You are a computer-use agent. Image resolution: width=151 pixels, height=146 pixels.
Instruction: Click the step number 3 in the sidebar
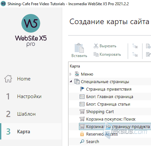[8, 132]
